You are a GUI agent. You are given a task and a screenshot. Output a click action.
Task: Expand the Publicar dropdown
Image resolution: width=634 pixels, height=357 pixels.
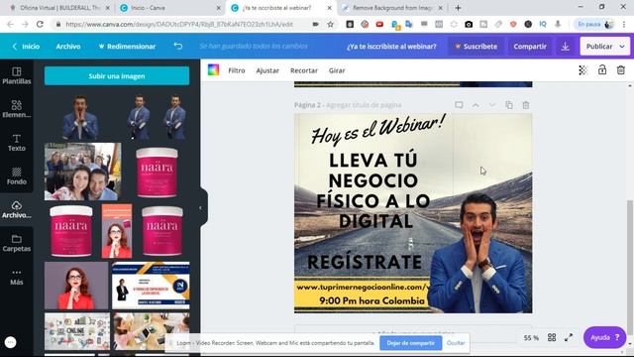click(622, 47)
